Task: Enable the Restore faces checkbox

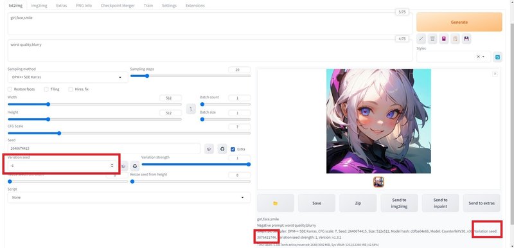Action: point(10,89)
